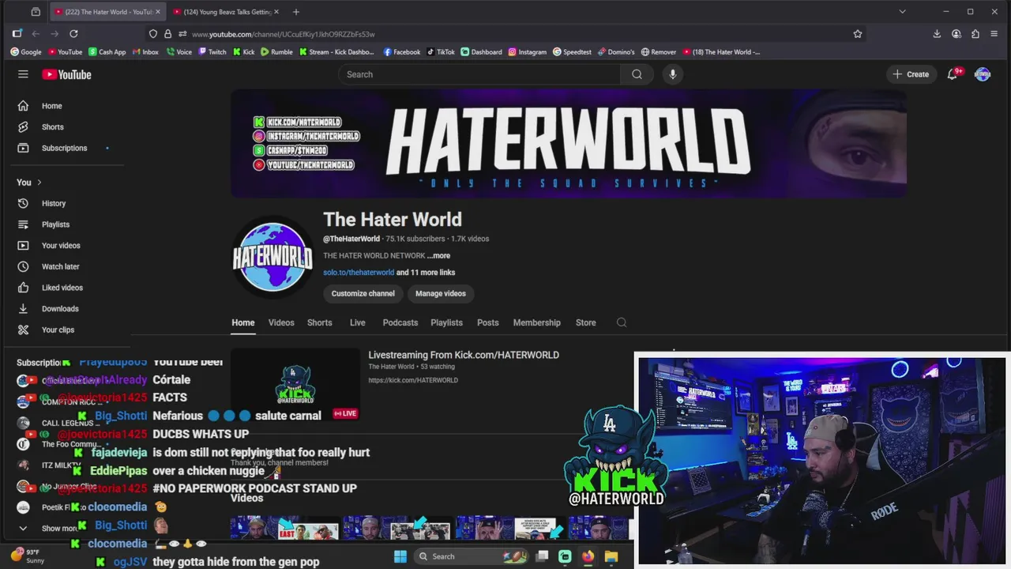Open the browser downloads panel
1011x569 pixels.
click(x=937, y=34)
